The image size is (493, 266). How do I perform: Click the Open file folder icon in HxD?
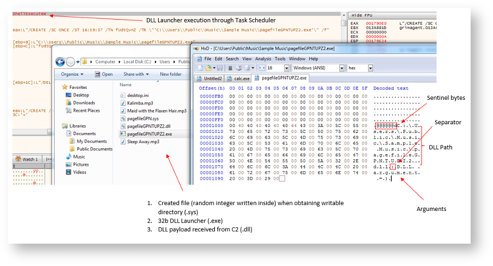208,68
